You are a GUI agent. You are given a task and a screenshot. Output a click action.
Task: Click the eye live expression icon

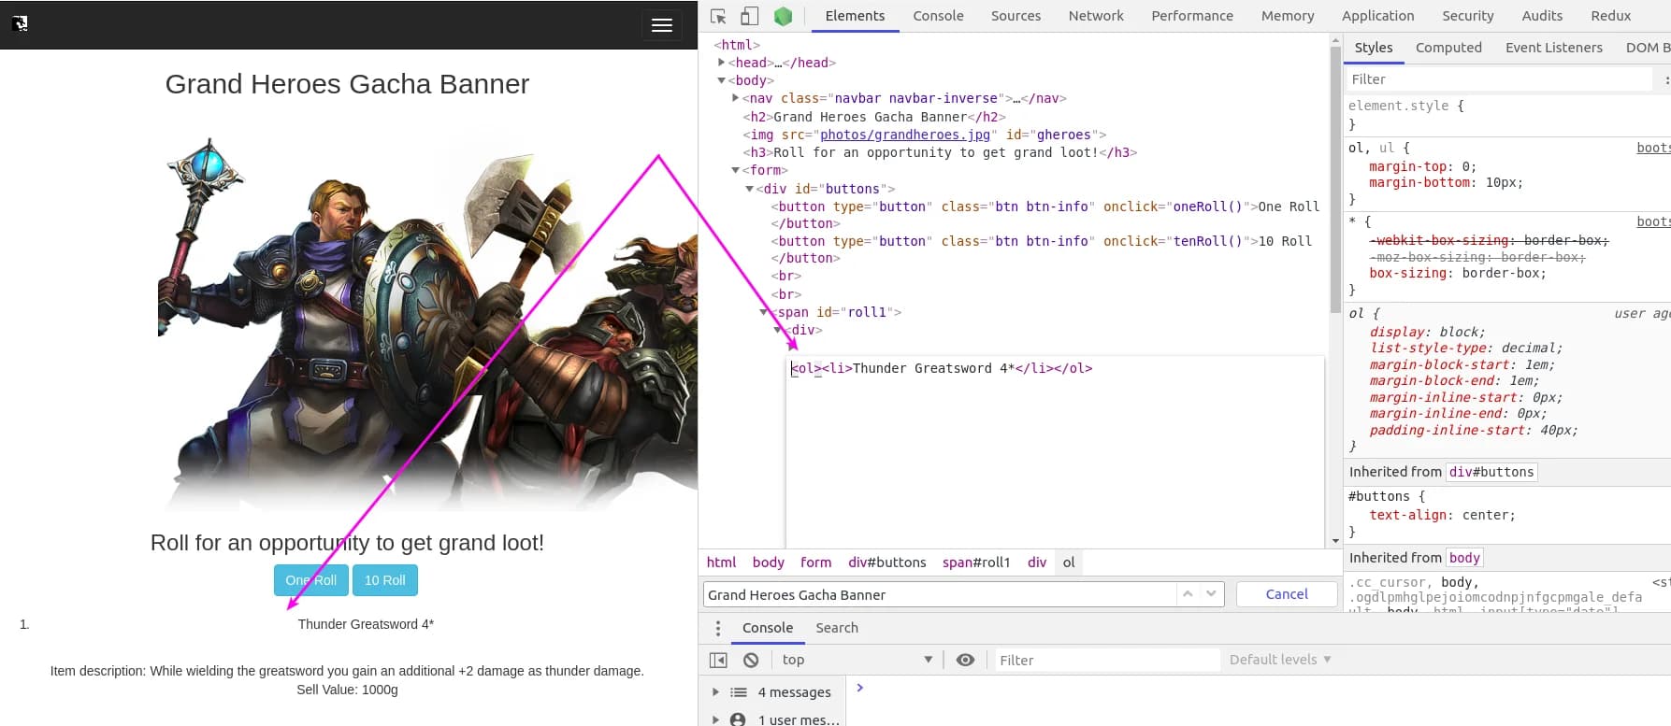point(965,660)
